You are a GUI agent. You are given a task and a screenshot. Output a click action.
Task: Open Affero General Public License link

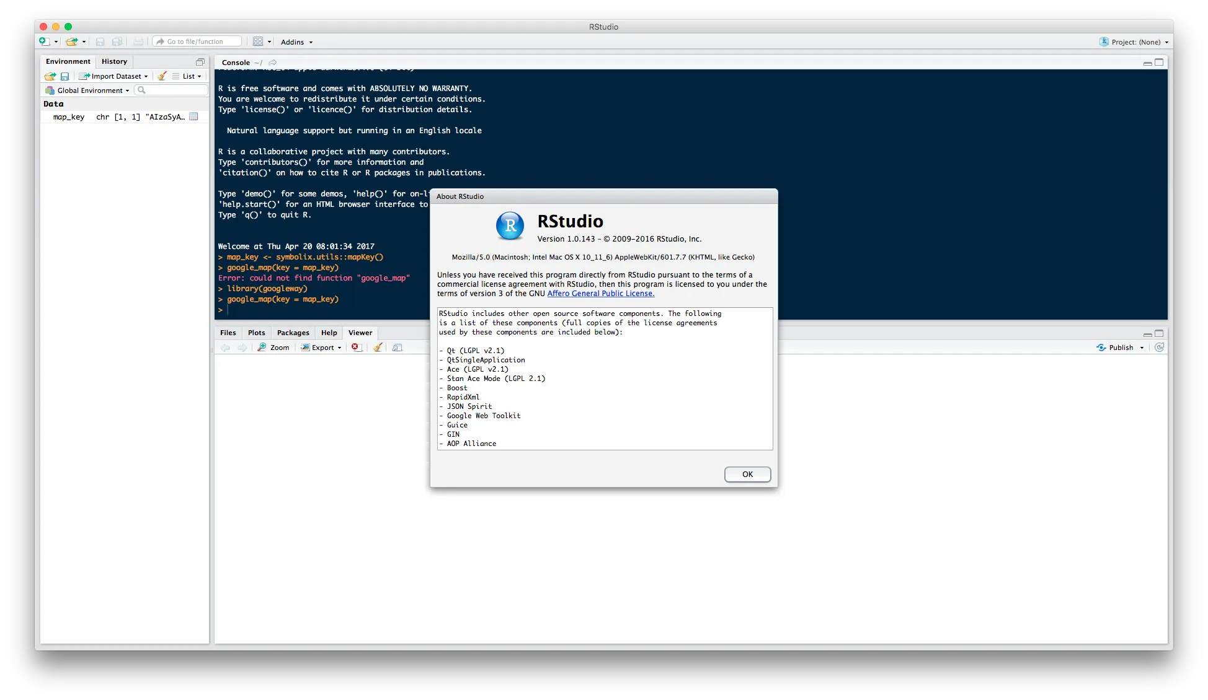coord(600,294)
